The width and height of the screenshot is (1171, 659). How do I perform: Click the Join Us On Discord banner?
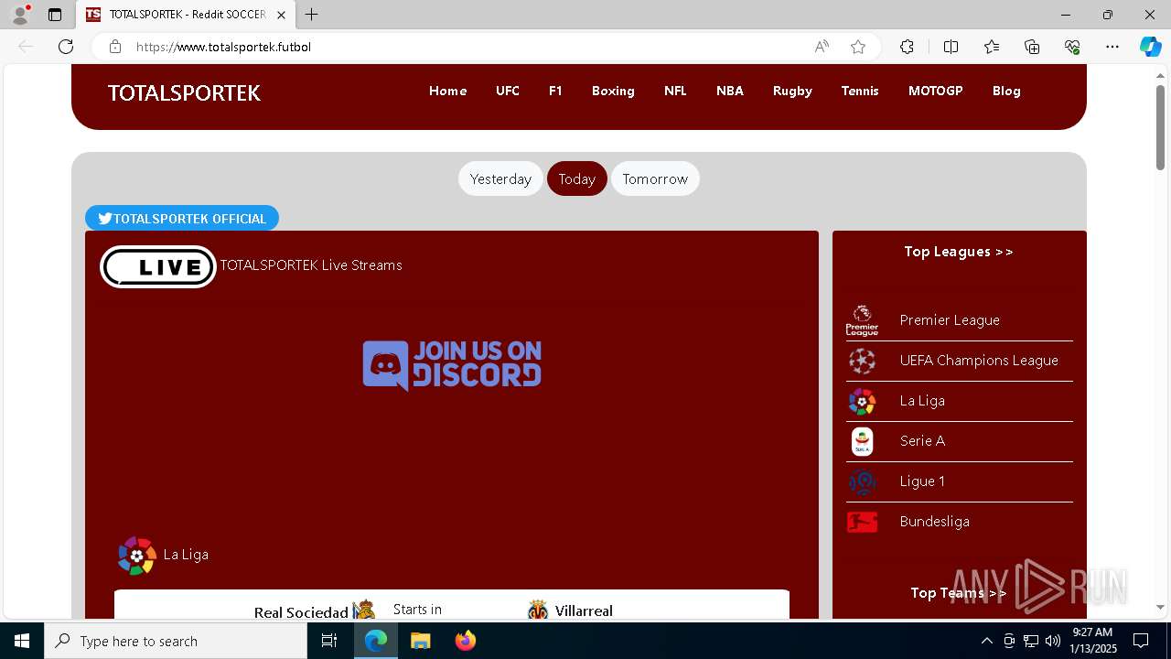point(452,364)
